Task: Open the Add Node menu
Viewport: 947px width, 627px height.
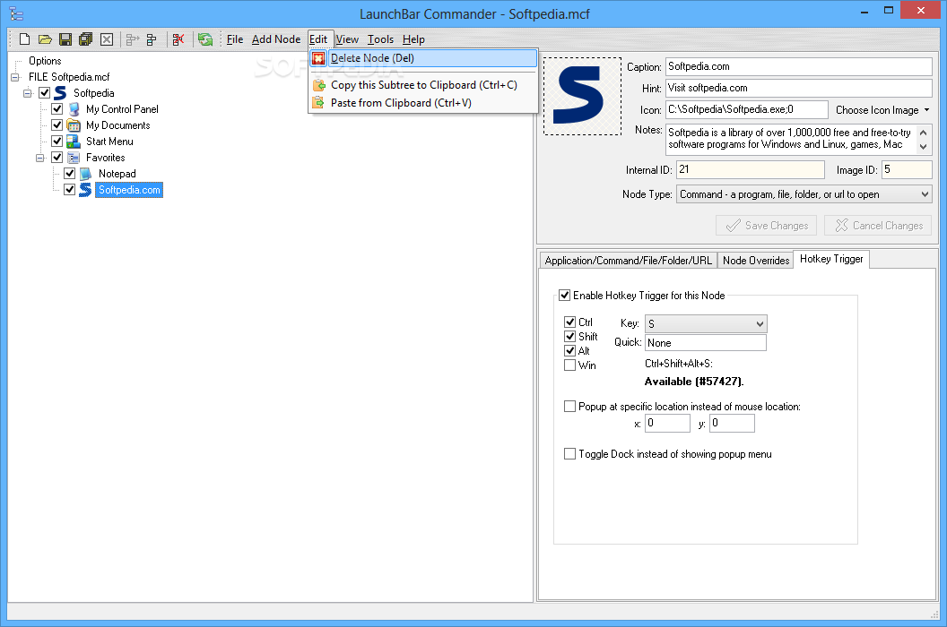Action: coord(276,39)
